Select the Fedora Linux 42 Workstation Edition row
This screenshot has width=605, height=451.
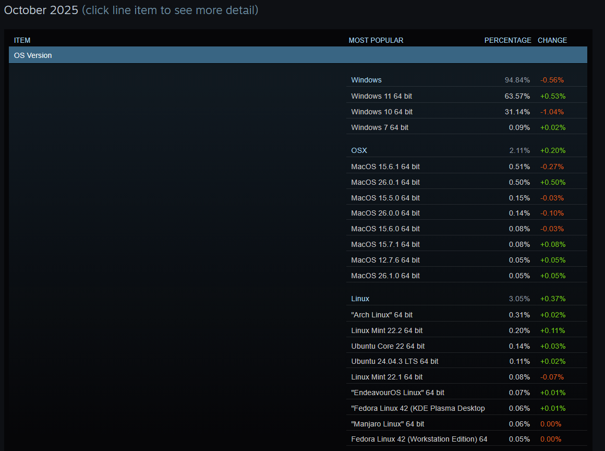tap(467, 439)
